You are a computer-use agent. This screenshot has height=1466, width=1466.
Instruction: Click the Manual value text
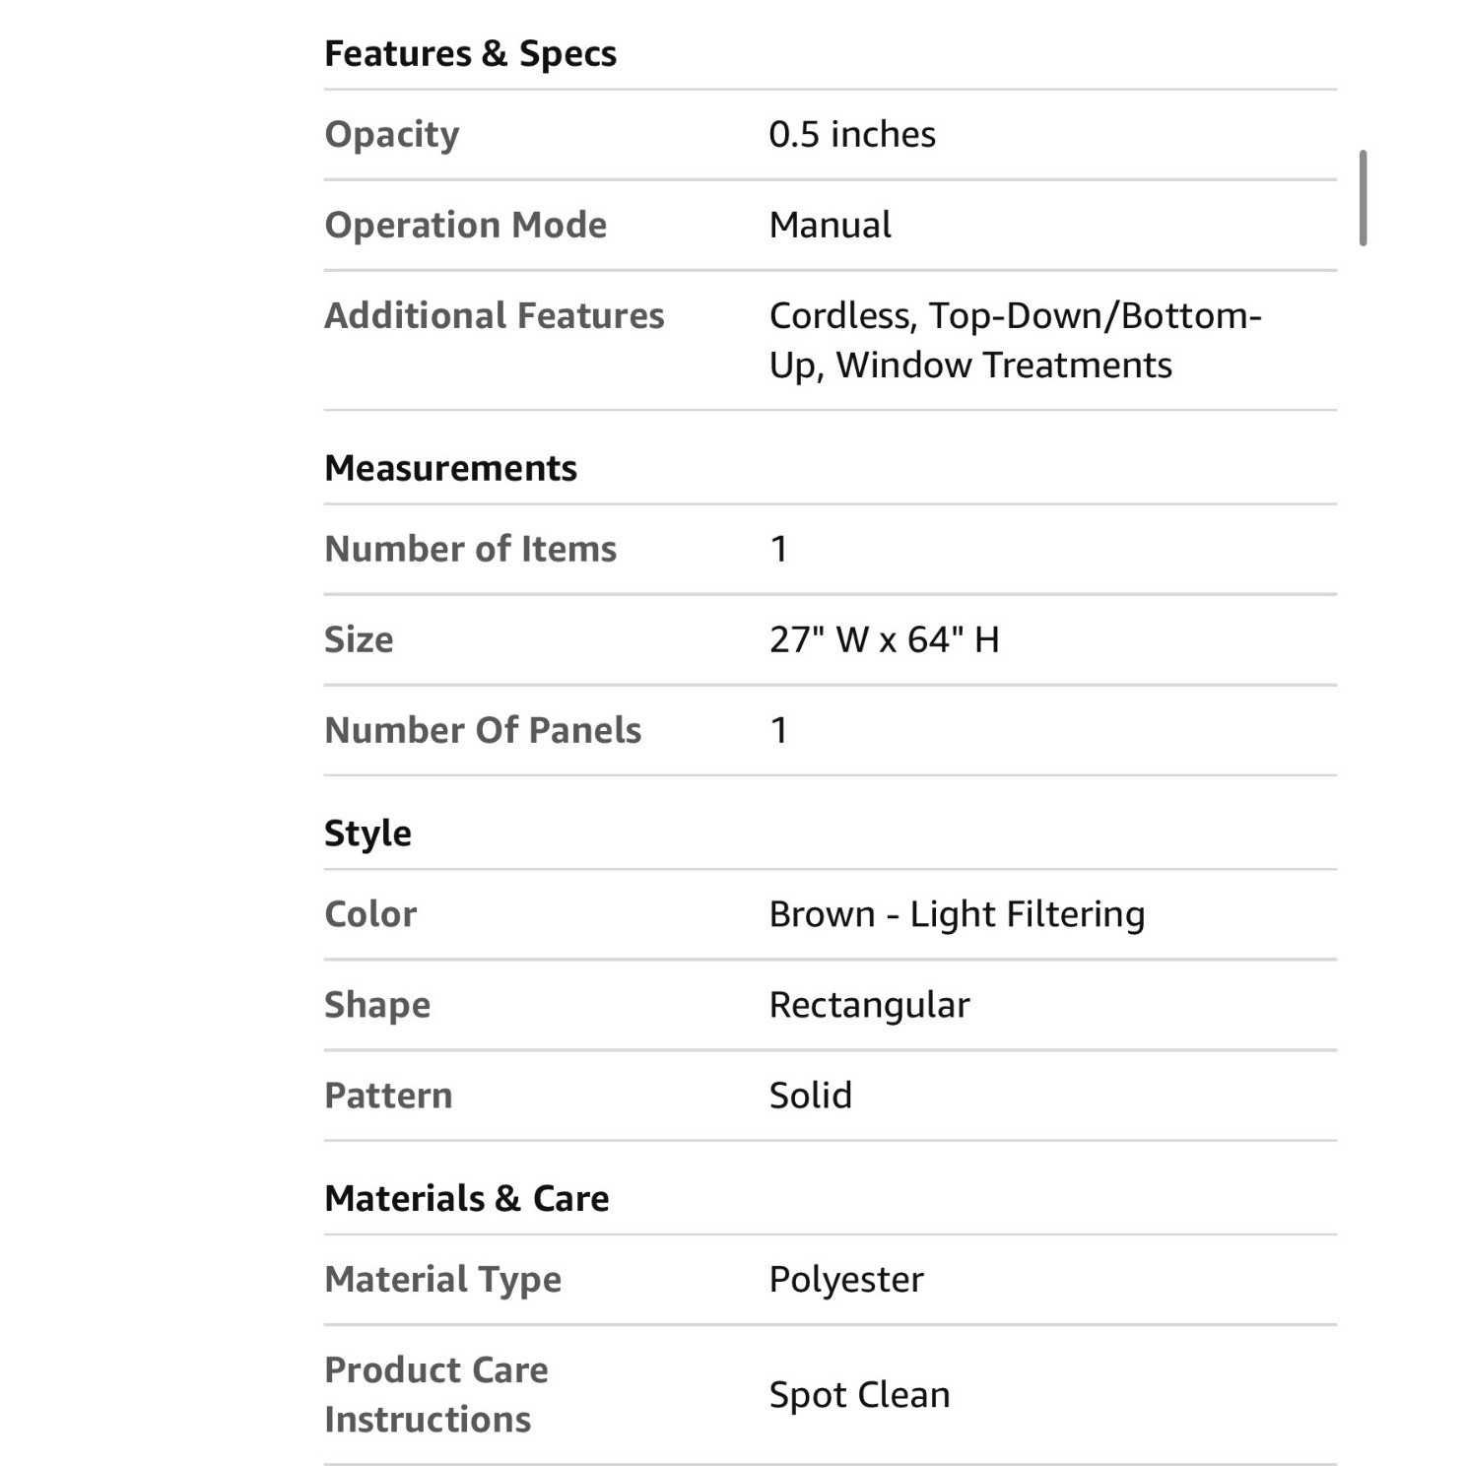pos(830,225)
